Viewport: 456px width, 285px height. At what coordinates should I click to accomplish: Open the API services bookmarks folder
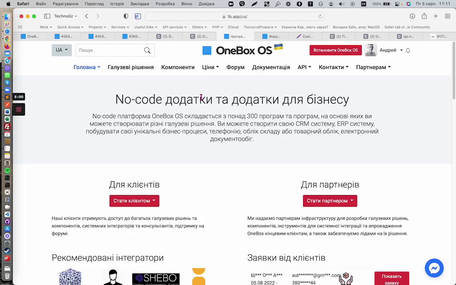175,27
